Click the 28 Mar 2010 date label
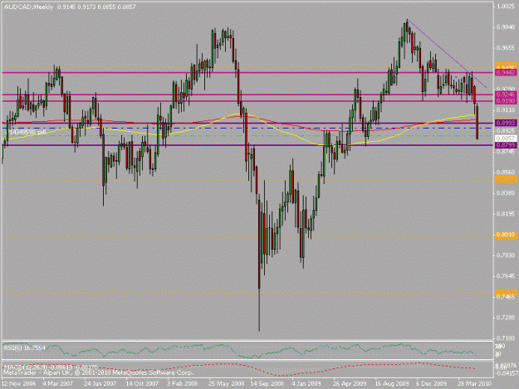This screenshot has height=389, width=519. (475, 383)
